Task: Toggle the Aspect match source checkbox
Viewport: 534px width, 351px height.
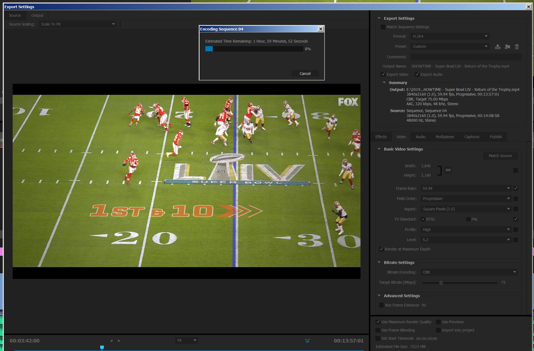Action: point(516,209)
